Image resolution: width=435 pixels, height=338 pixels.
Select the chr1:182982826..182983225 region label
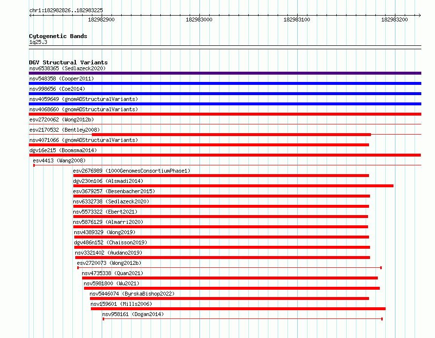66,10
